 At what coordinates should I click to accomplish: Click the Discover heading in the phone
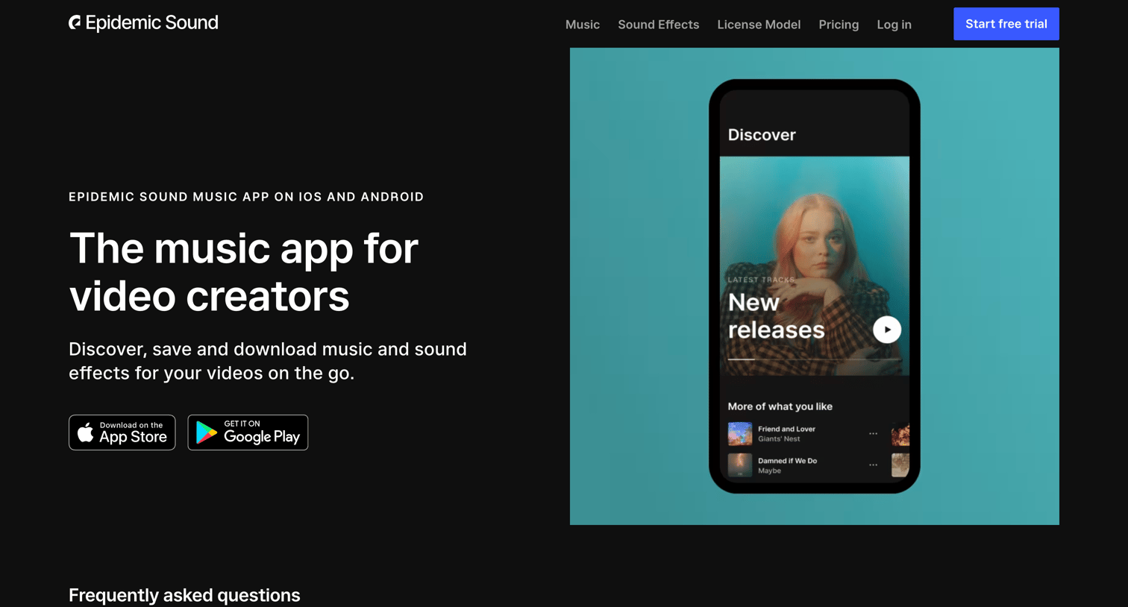tap(762, 135)
